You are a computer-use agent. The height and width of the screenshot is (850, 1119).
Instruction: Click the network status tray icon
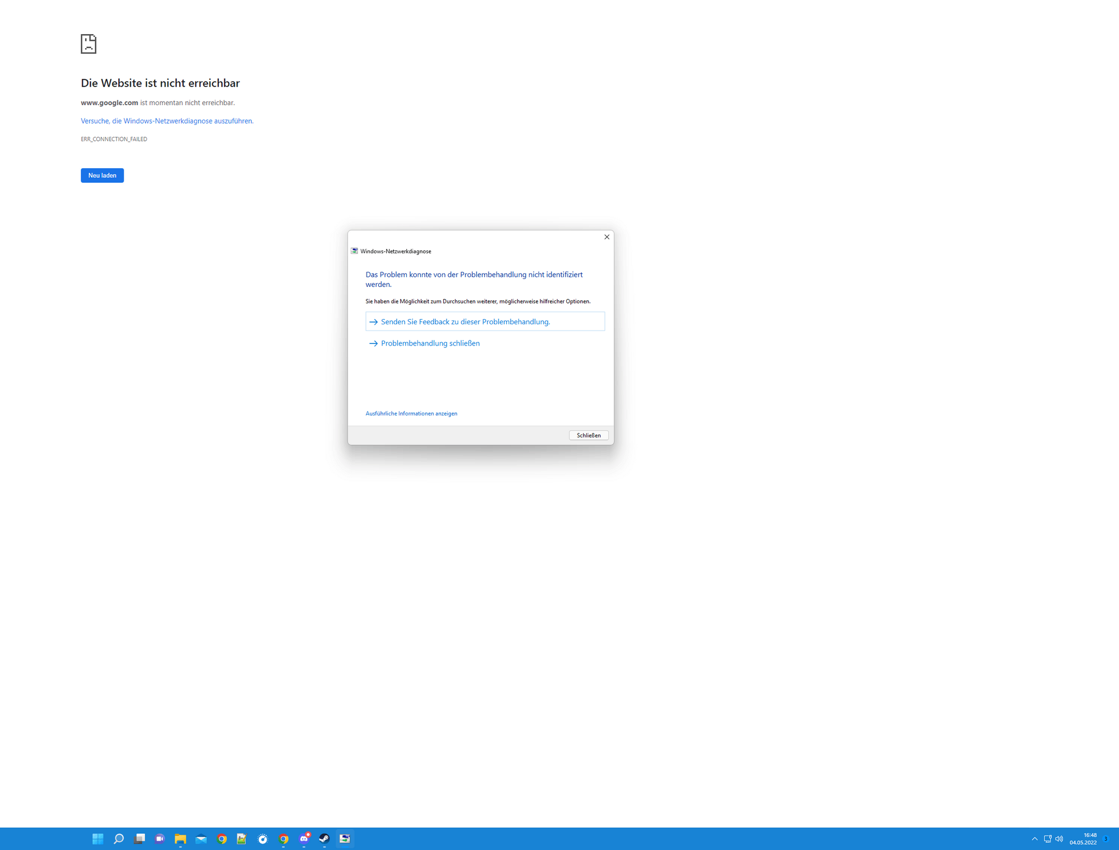[1047, 838]
